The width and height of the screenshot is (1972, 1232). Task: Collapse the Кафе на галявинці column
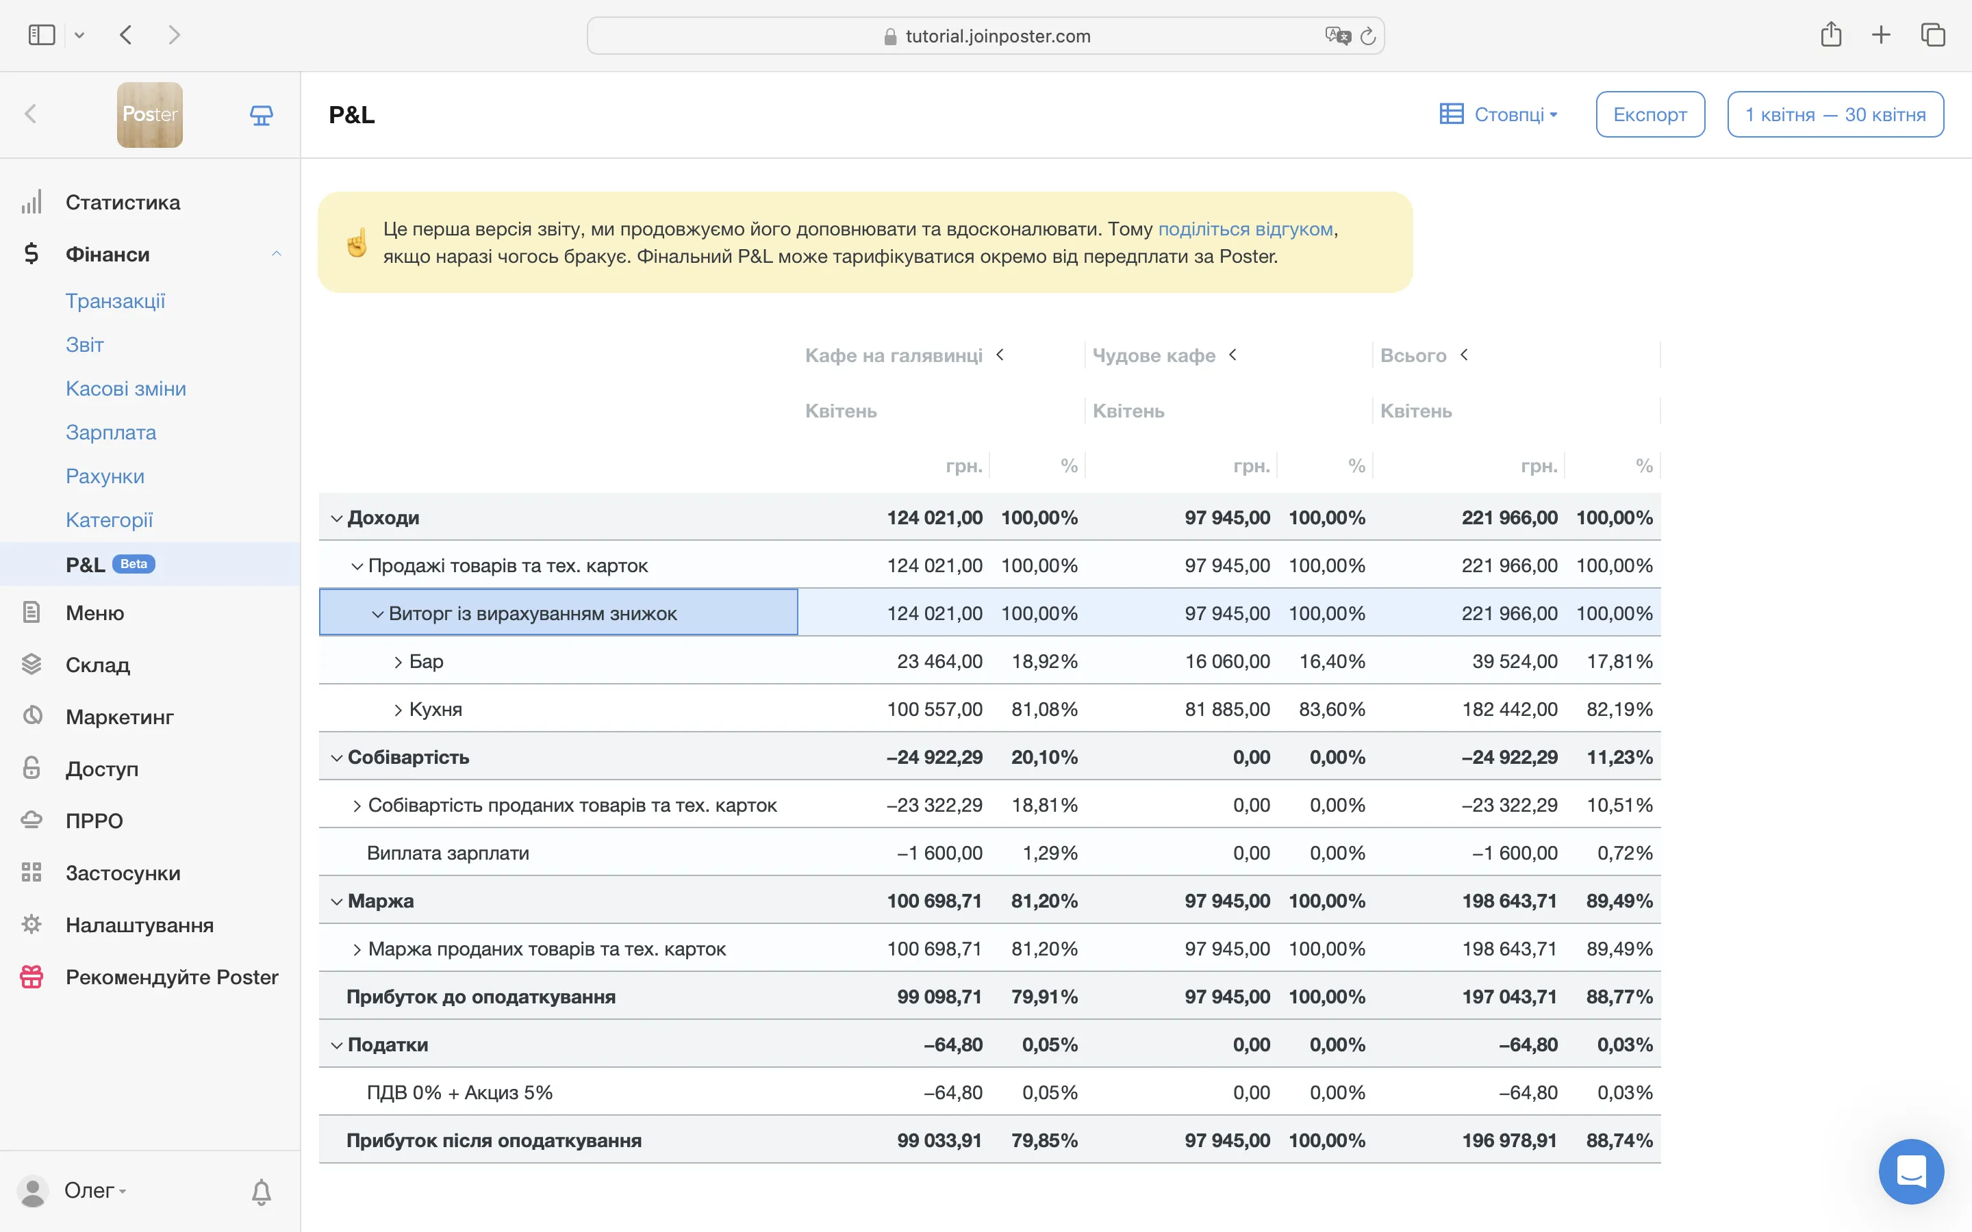[x=1000, y=355]
